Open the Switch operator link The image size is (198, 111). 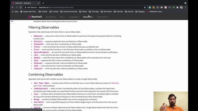37,108
